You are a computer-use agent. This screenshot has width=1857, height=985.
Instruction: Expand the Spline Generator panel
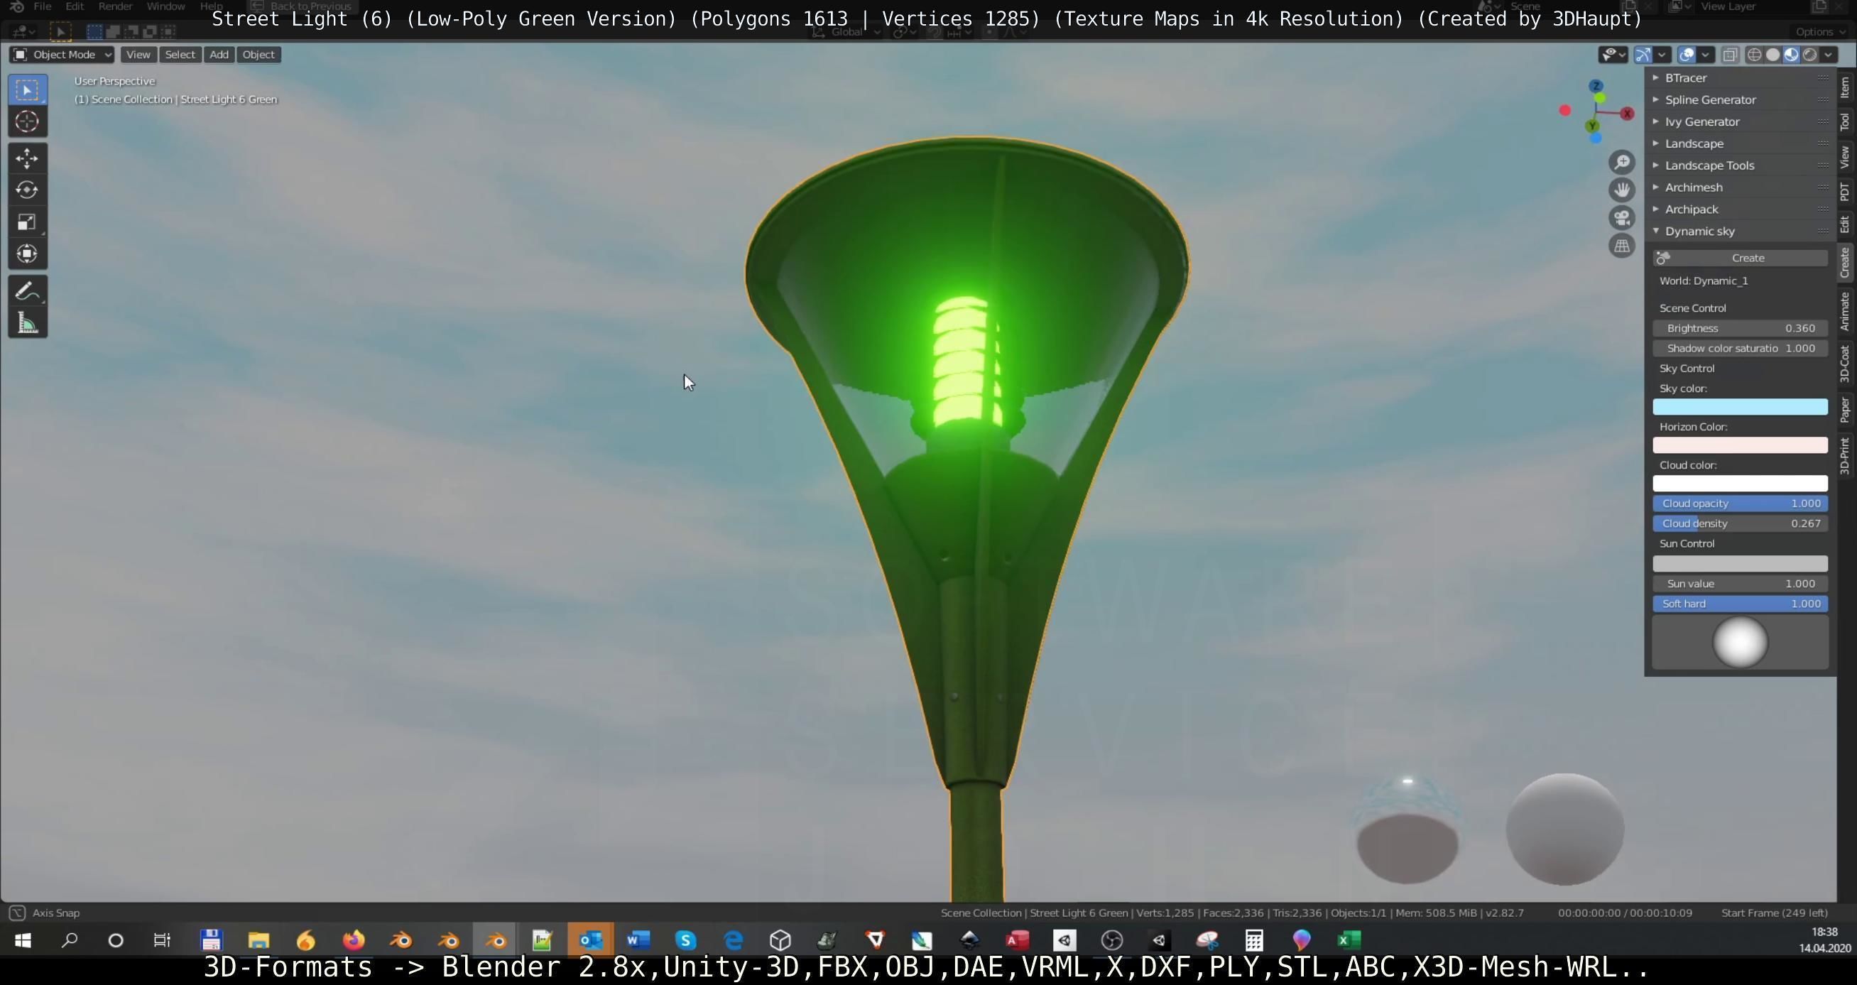1740,99
